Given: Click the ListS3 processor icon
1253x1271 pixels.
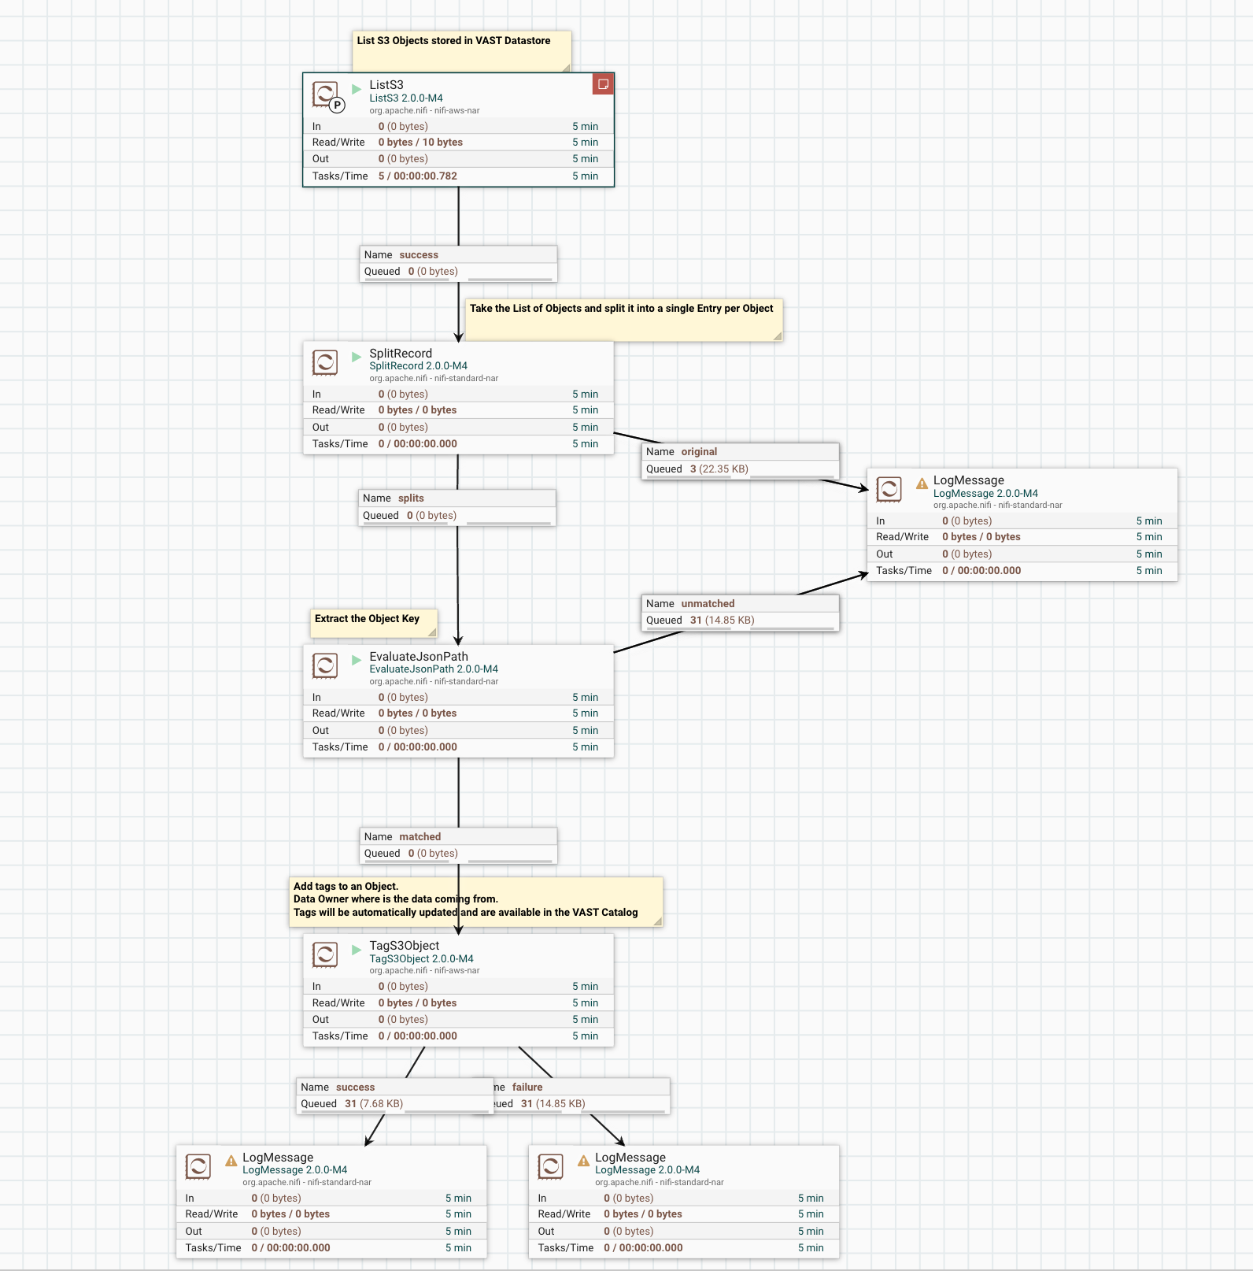Looking at the screenshot, I should pyautogui.click(x=325, y=94).
